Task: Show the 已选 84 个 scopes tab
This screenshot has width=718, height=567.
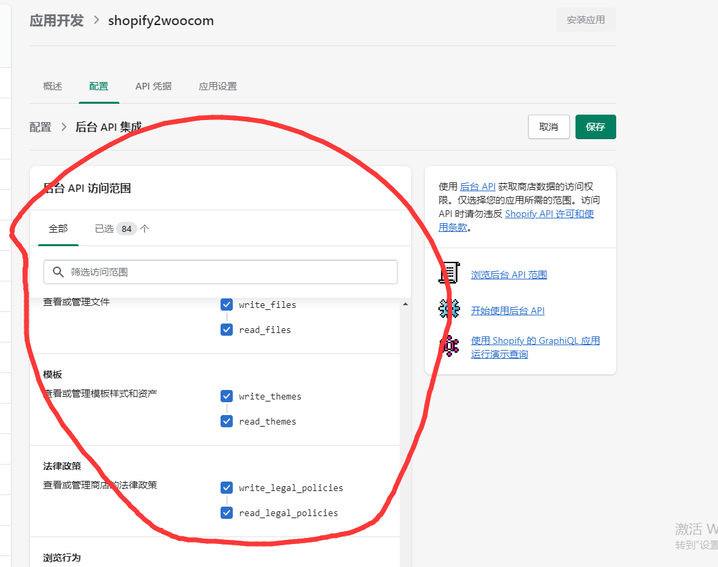Action: (x=122, y=229)
